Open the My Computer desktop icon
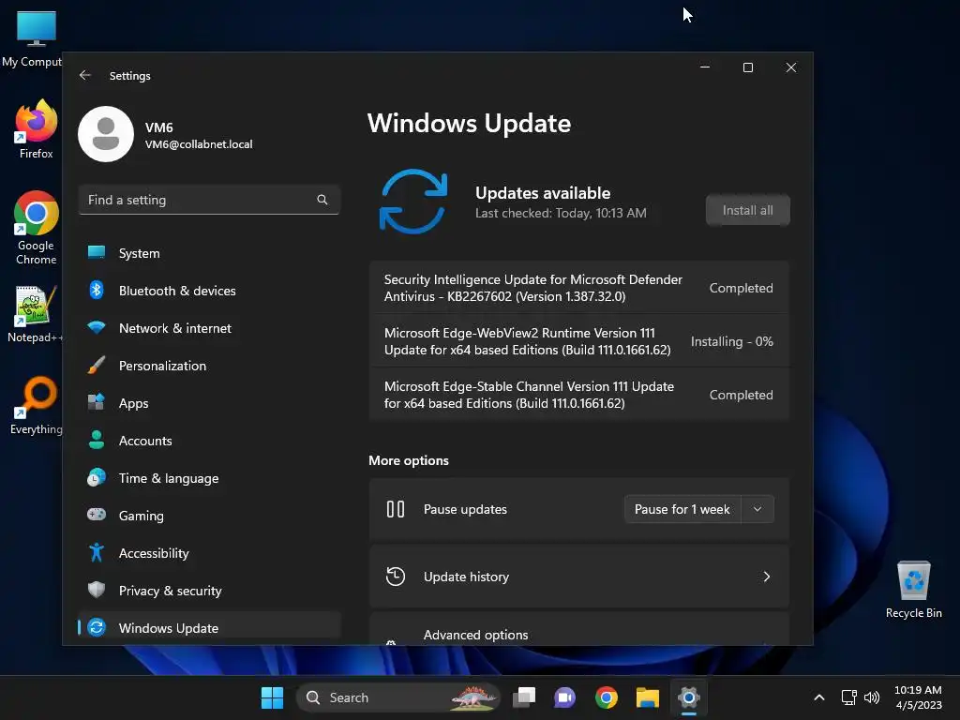 click(x=32, y=37)
